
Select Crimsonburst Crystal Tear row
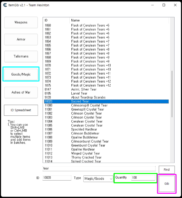(x=106, y=141)
